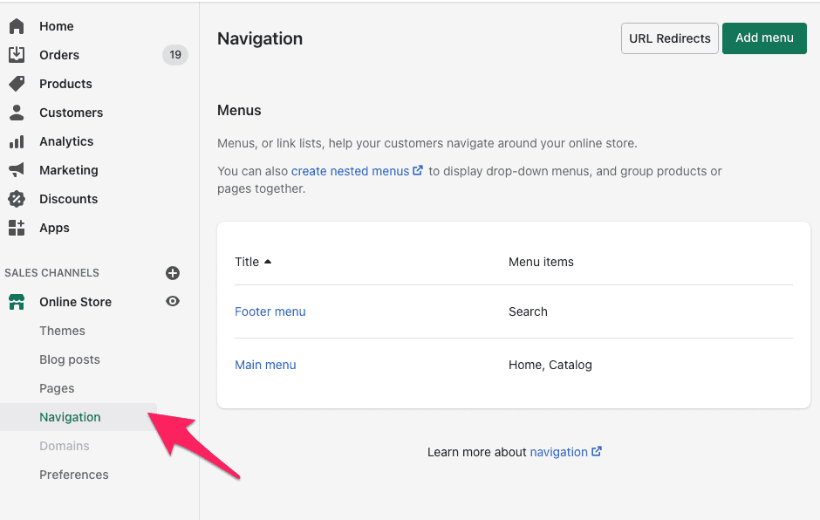Click the Apps grid icon
The width and height of the screenshot is (820, 520).
17,228
